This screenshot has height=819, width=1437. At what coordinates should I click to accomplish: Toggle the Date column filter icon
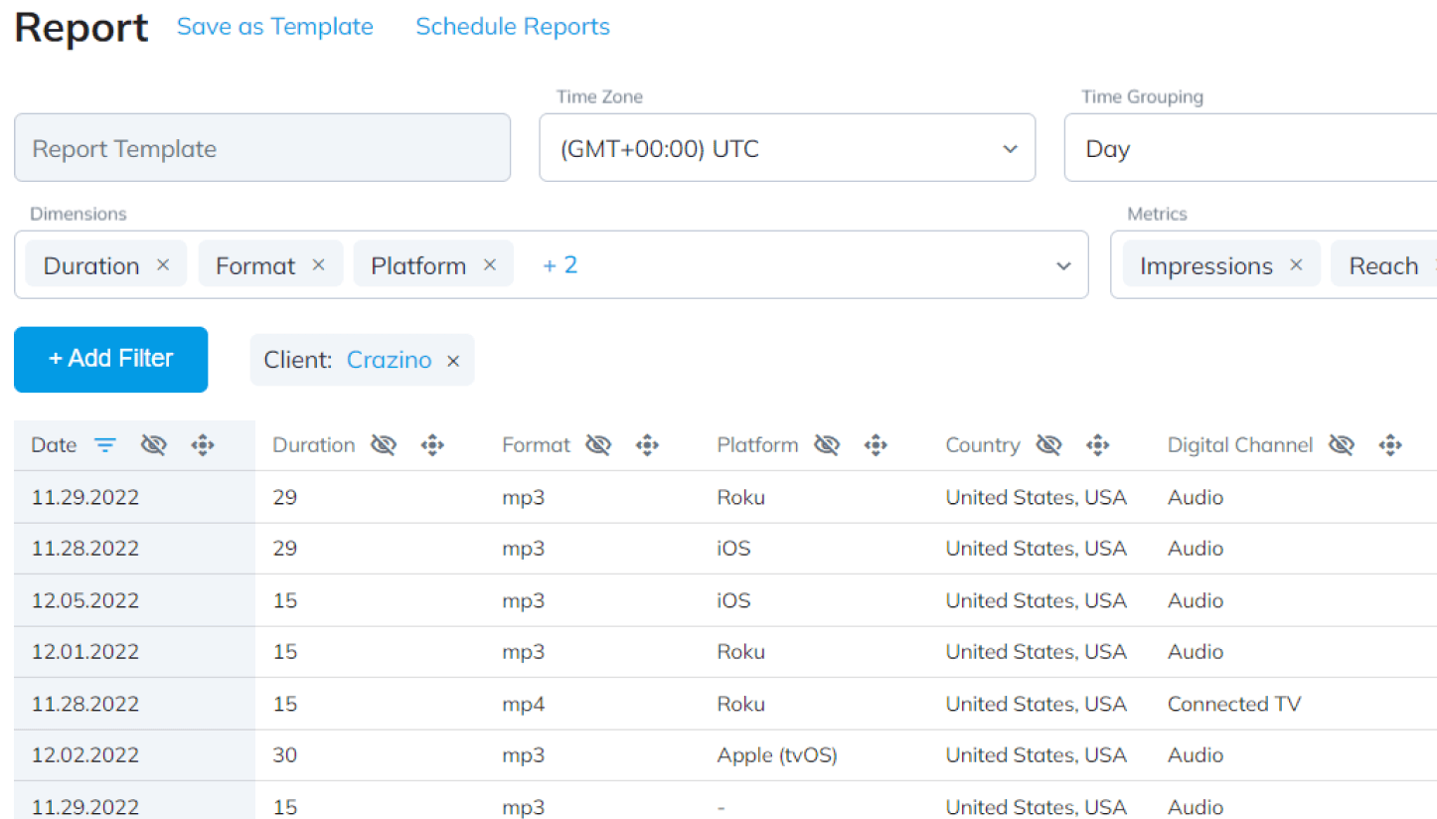[x=105, y=445]
